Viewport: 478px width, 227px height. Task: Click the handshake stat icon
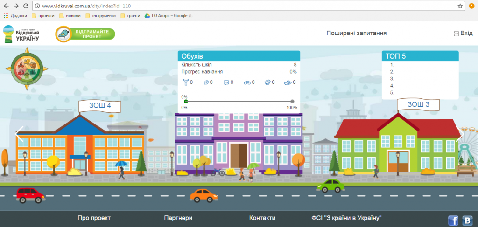click(267, 82)
